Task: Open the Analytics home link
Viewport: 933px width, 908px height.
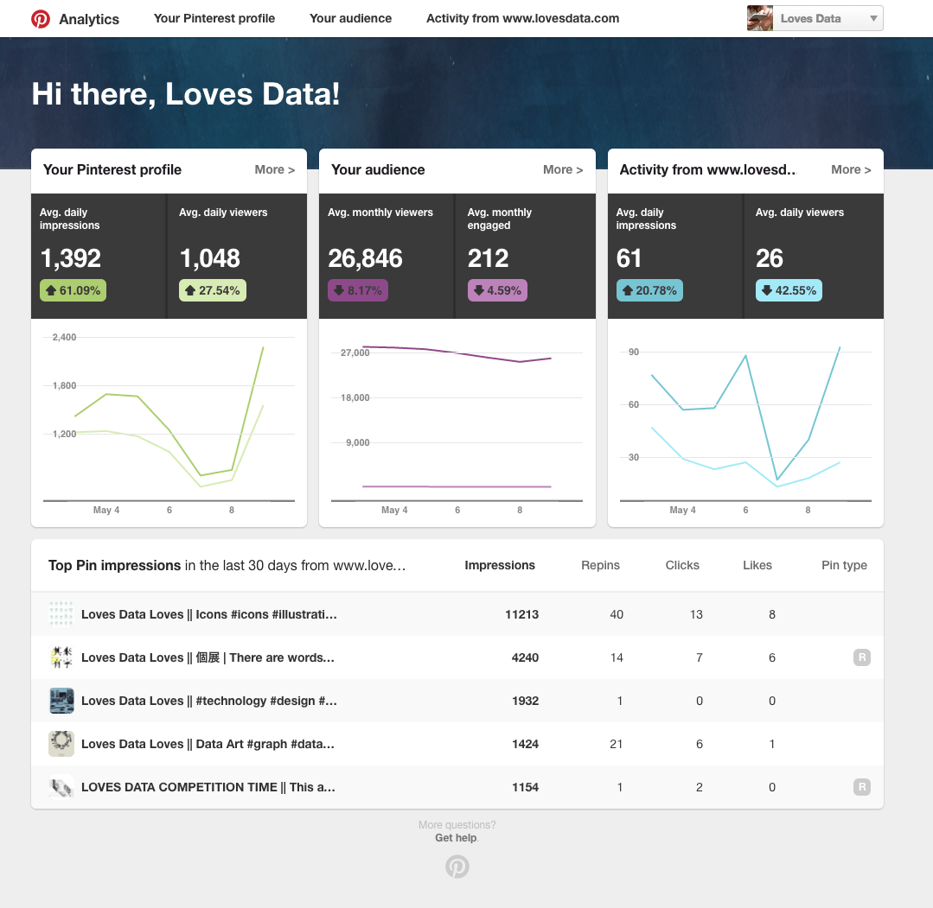Action: coord(89,19)
